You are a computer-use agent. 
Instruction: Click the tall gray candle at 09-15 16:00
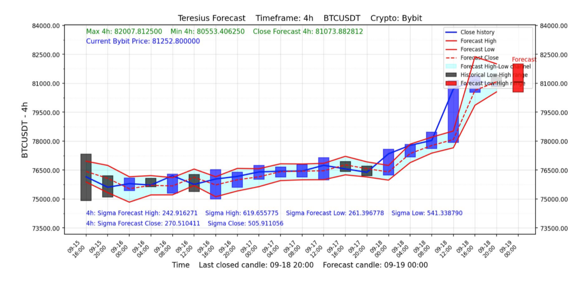click(86, 177)
